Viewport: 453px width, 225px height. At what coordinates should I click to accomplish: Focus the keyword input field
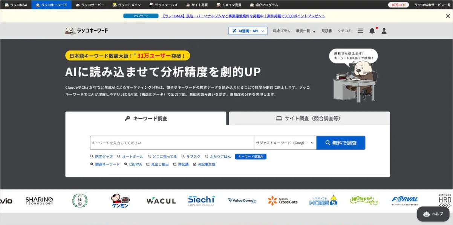click(172, 143)
